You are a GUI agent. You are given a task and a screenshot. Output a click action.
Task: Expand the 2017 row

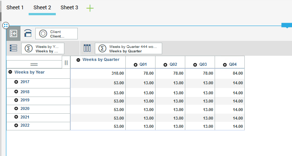pos(16,82)
